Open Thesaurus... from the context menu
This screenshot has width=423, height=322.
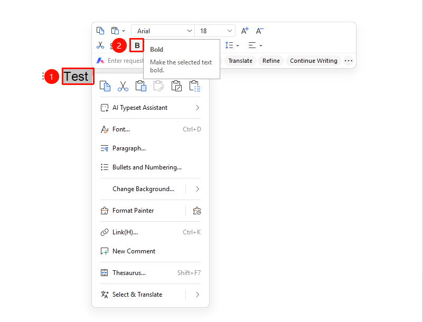pos(151,273)
